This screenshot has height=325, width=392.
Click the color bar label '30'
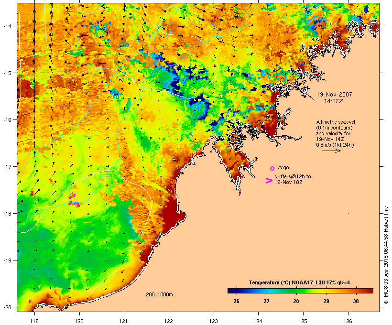tap(356, 301)
